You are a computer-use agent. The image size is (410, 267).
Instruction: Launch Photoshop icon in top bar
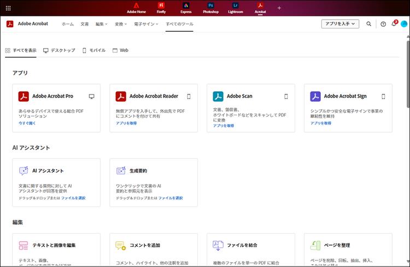click(211, 8)
